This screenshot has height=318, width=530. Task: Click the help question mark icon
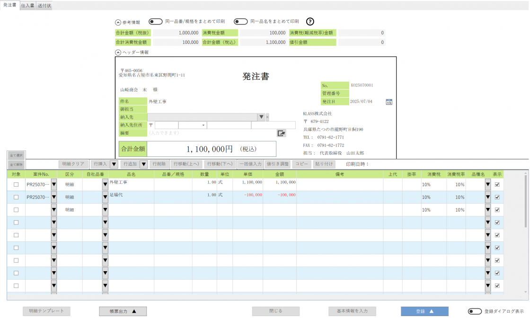[x=310, y=22]
